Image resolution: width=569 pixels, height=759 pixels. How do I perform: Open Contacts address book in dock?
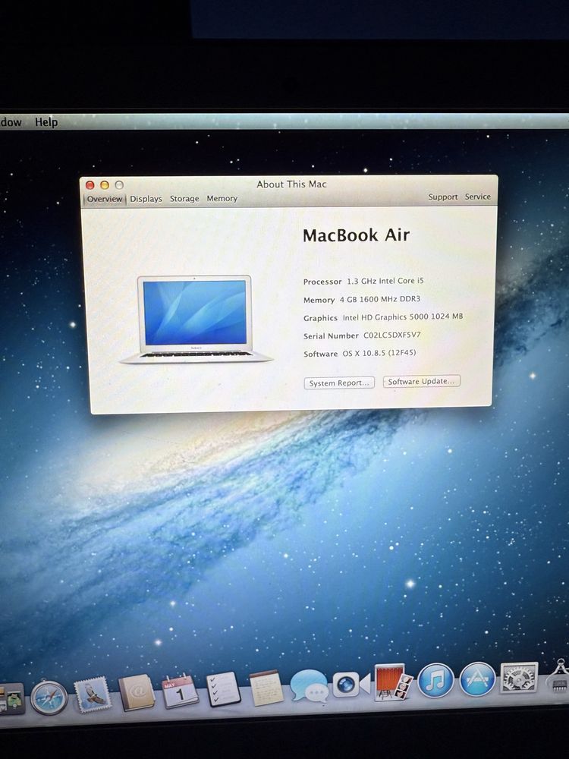coord(137,692)
